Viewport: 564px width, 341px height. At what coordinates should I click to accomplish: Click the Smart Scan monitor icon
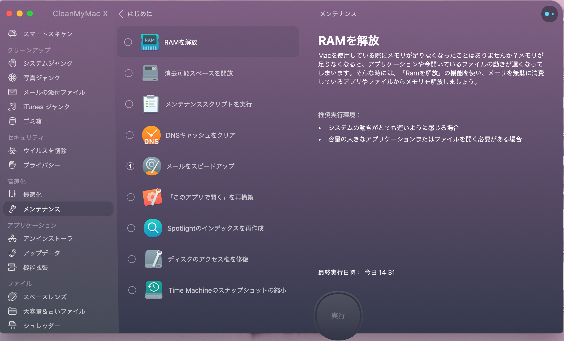(x=12, y=34)
